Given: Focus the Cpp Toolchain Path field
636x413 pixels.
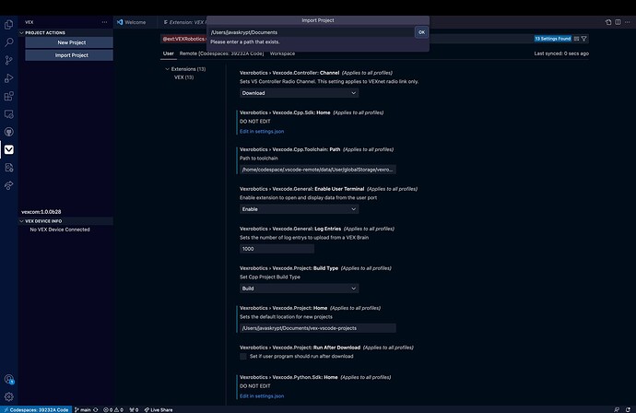Looking at the screenshot, I should pos(318,170).
